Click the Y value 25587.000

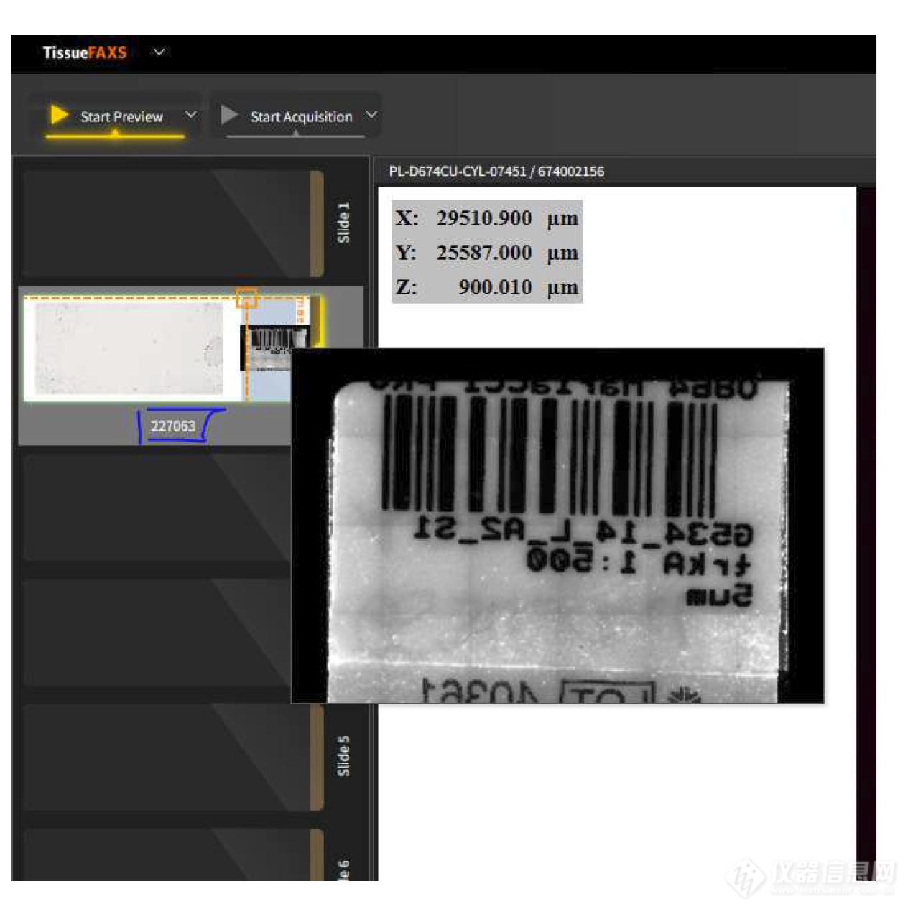[x=484, y=253]
